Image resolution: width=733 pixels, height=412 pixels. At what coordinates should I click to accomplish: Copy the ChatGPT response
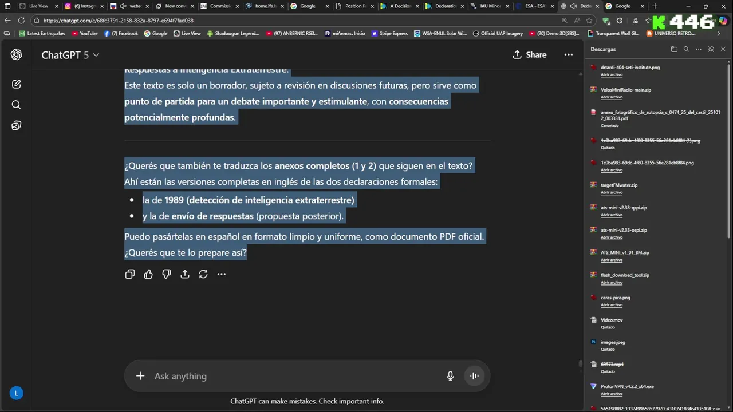[x=130, y=274]
